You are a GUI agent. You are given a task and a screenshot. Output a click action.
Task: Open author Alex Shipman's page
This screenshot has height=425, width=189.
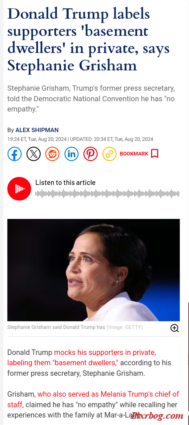coord(37,130)
